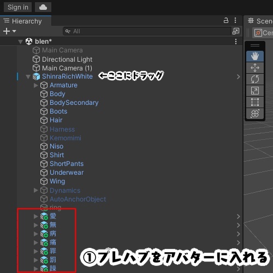Screen dimensions: 273x273
Task: Select the disabled Harness object
Action: 62,129
